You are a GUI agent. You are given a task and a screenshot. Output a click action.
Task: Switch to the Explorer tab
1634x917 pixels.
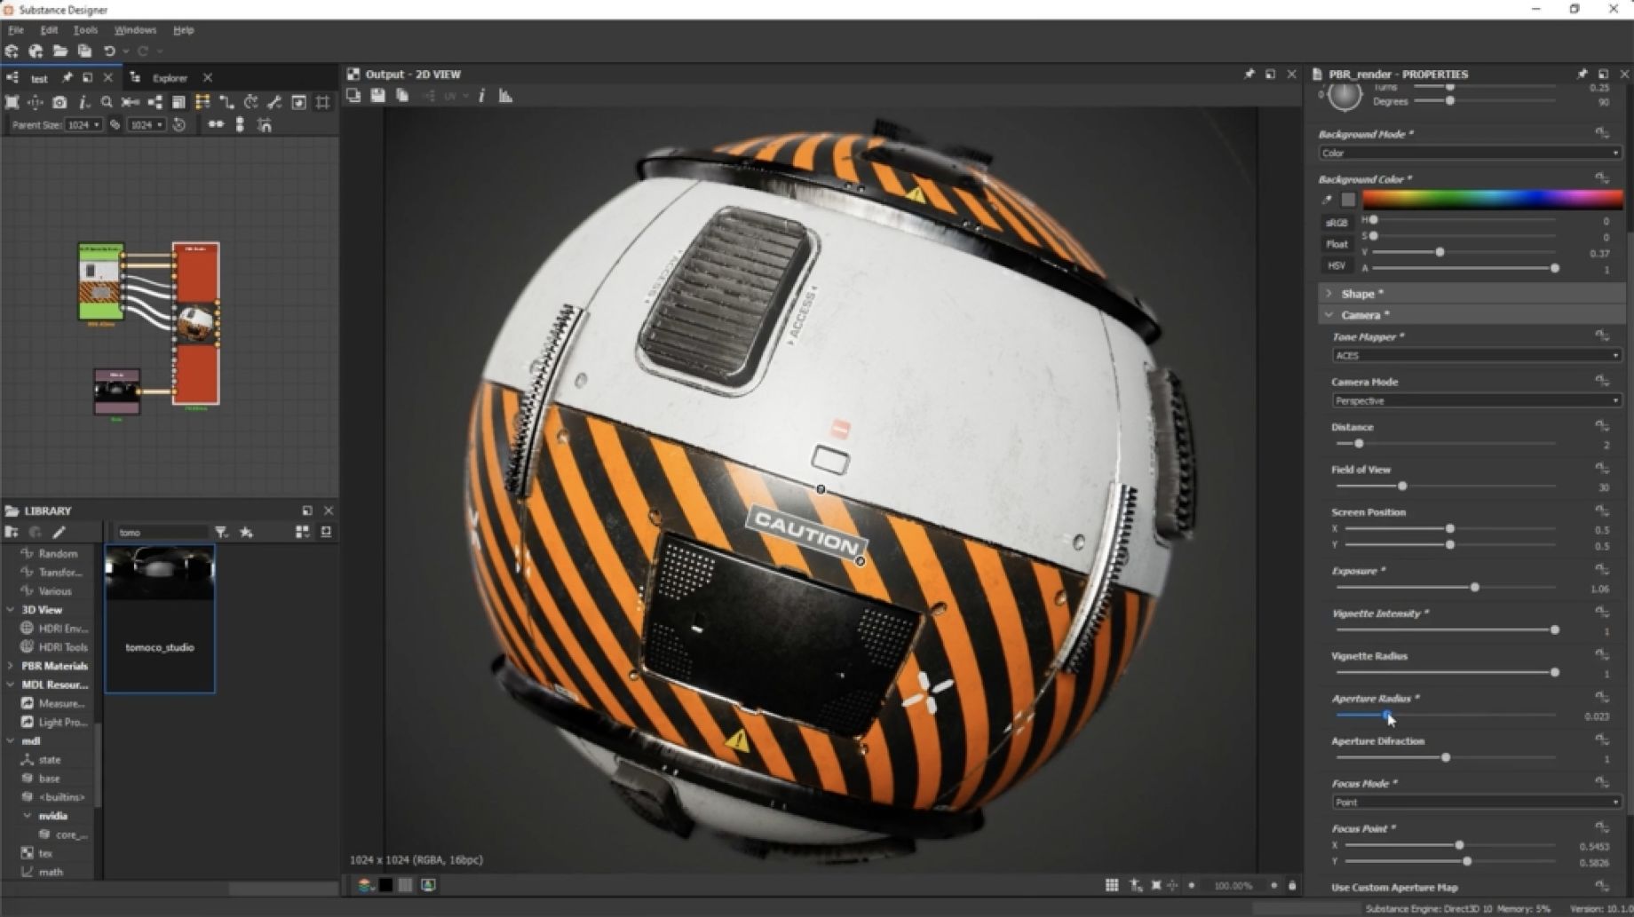click(x=170, y=78)
